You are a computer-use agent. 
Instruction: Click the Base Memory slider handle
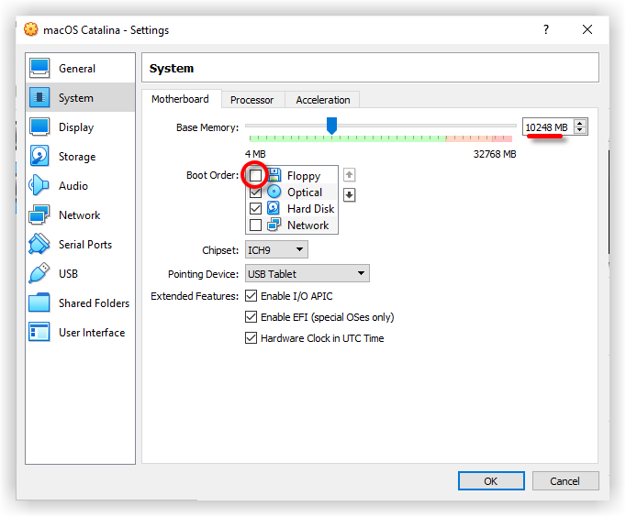click(332, 125)
